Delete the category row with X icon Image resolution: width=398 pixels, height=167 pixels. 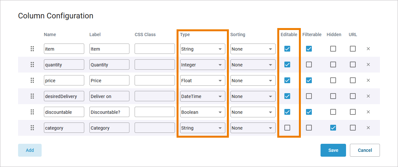tap(368, 128)
